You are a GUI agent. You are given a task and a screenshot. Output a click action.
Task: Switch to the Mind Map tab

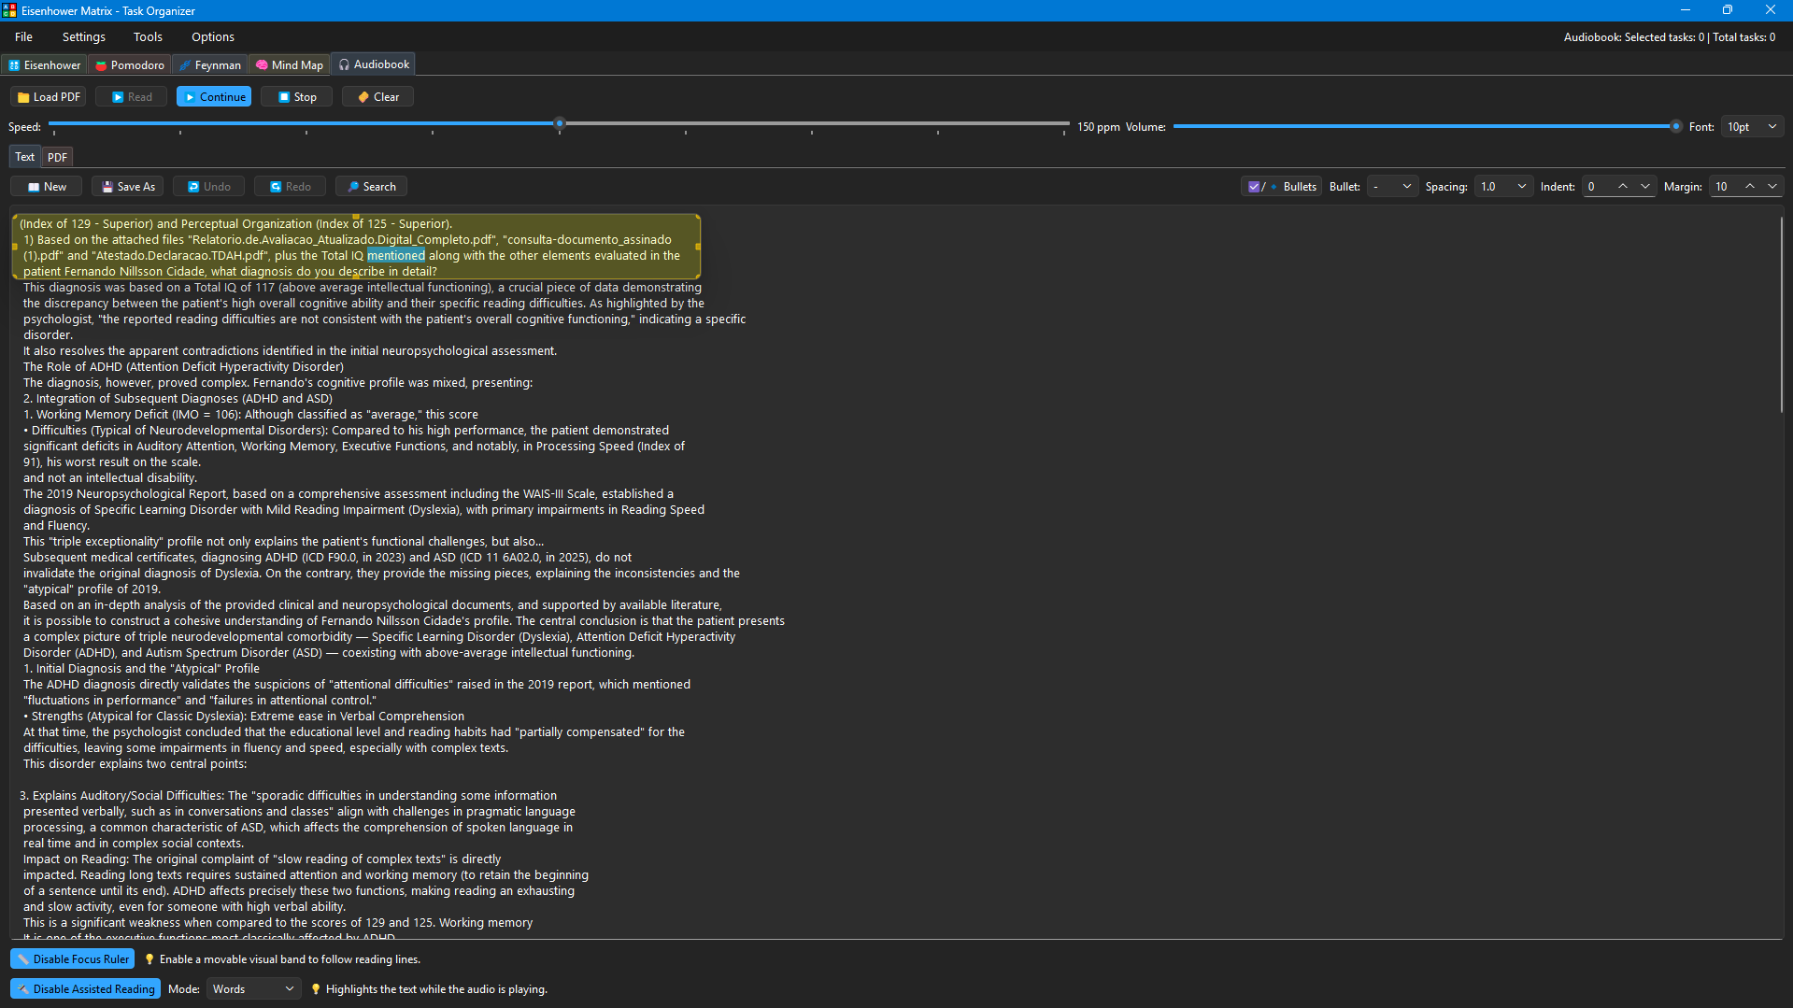pos(290,65)
